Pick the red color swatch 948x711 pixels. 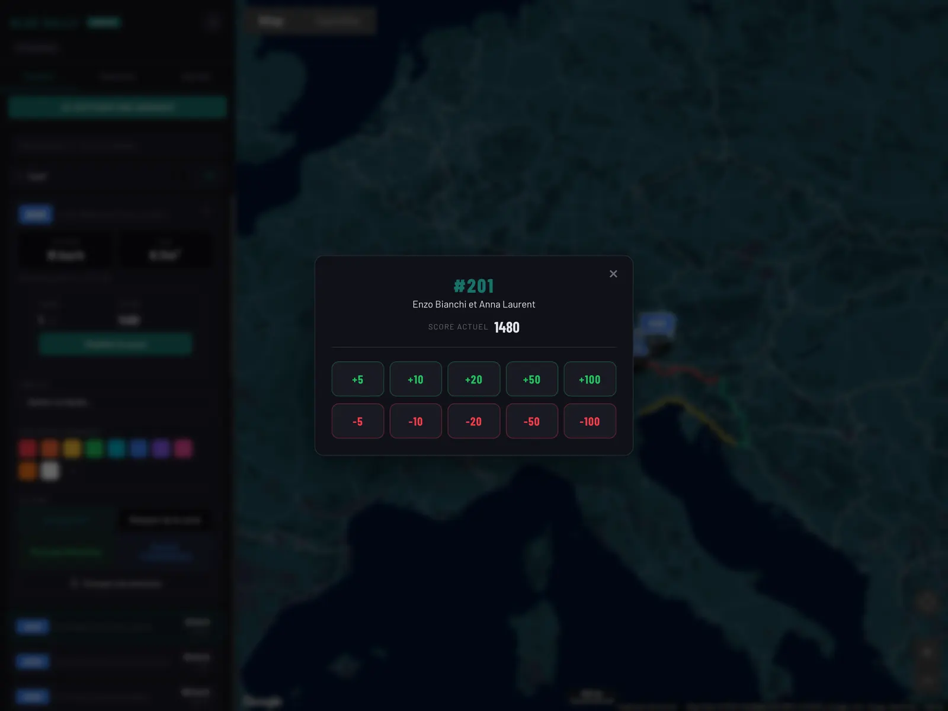(x=28, y=449)
